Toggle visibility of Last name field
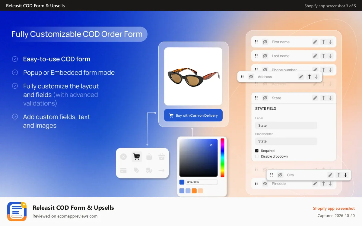Viewport: 362px width, 226px height. click(x=265, y=56)
